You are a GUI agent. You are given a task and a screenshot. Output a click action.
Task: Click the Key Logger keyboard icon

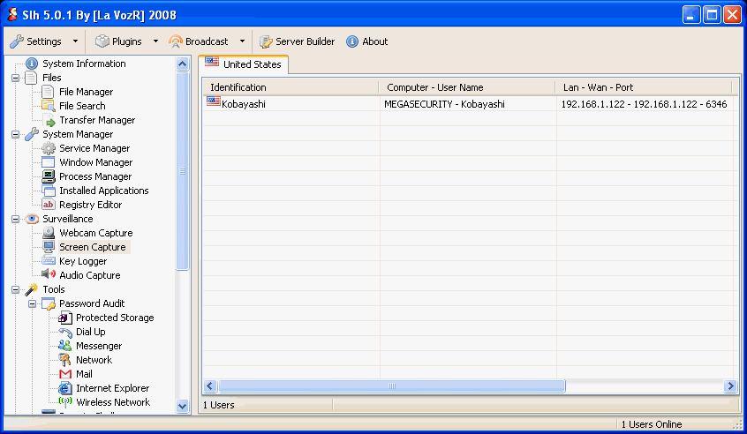coord(49,261)
